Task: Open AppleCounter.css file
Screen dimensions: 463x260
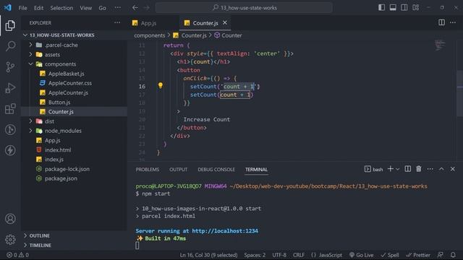Action: pos(70,83)
